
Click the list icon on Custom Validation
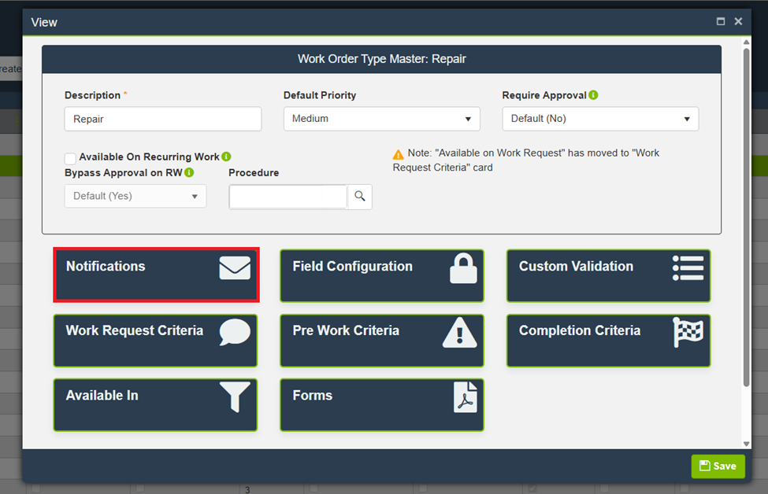click(688, 267)
